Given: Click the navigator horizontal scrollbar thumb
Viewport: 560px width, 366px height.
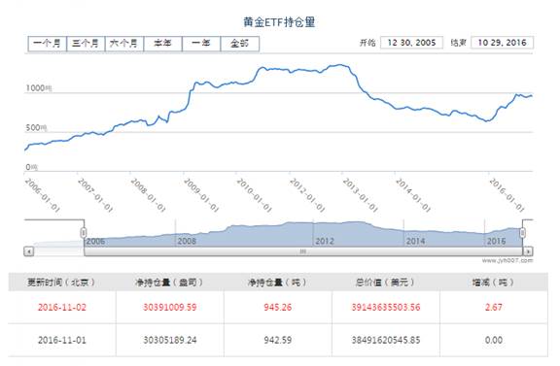Looking at the screenshot, I should [303, 251].
